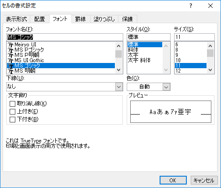Click the フォント名 text field
The height and width of the screenshot is (188, 221).
click(x=64, y=37)
